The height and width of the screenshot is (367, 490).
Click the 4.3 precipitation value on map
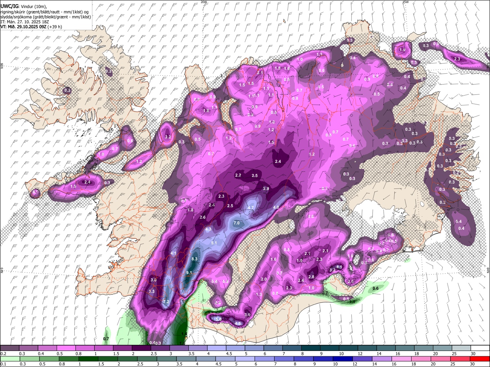tap(209, 229)
